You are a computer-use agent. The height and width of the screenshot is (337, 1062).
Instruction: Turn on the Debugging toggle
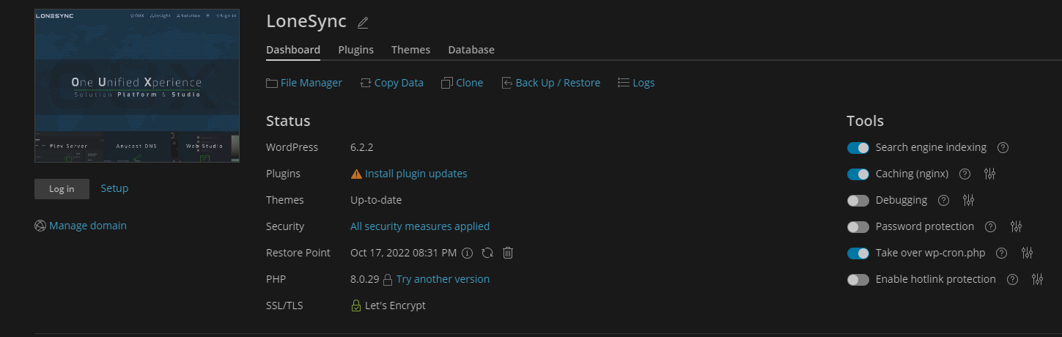click(858, 201)
